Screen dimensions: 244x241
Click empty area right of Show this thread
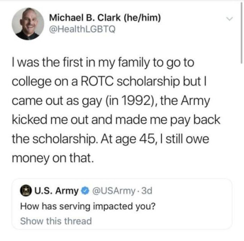(160, 220)
